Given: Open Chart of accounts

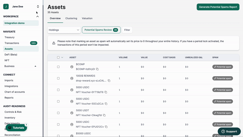Looking at the screenshot, I should [15, 92].
